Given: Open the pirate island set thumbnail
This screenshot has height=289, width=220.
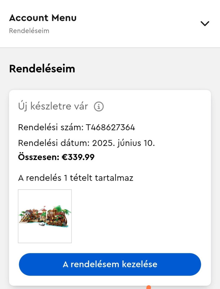Looking at the screenshot, I should coord(45,216).
